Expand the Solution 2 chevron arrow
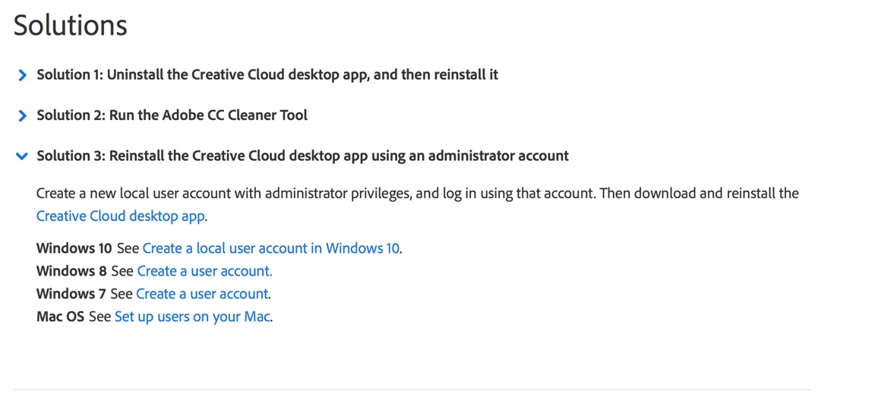 [22, 115]
